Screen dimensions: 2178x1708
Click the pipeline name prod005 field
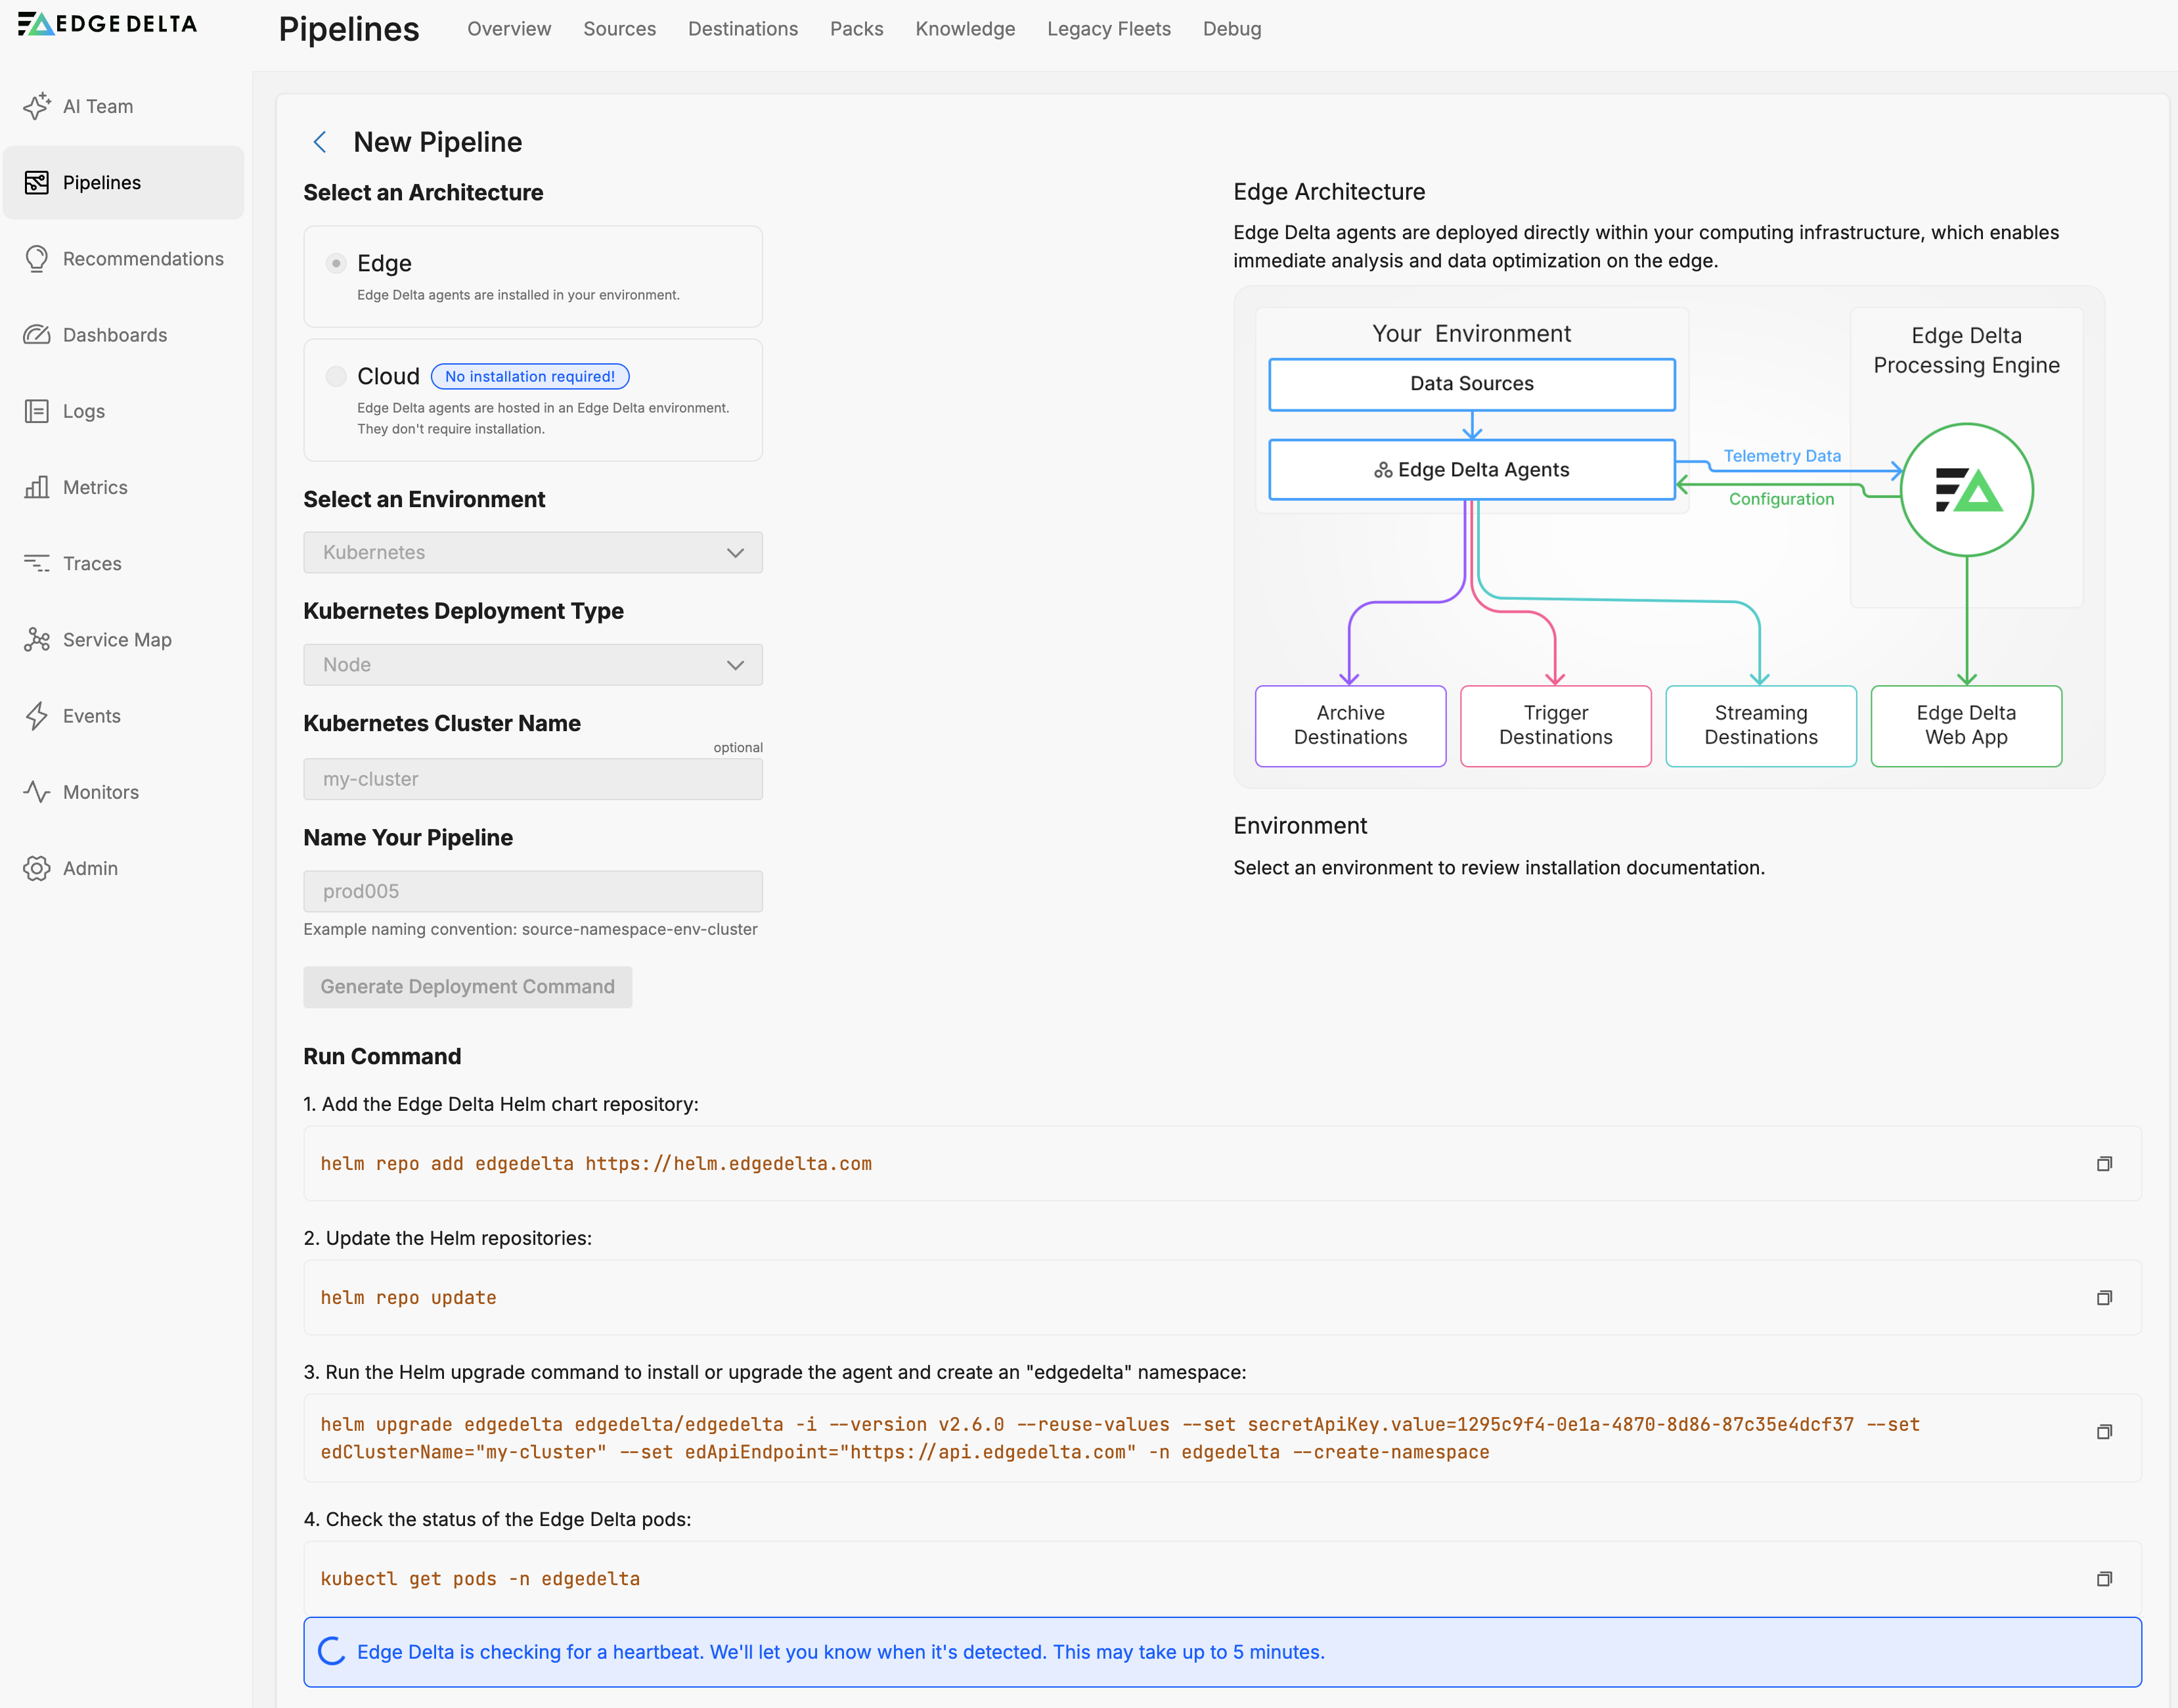[532, 891]
